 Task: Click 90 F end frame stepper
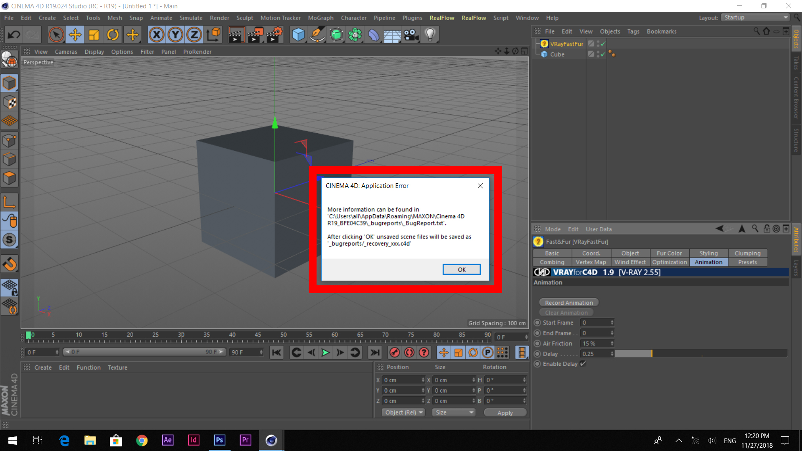point(261,352)
